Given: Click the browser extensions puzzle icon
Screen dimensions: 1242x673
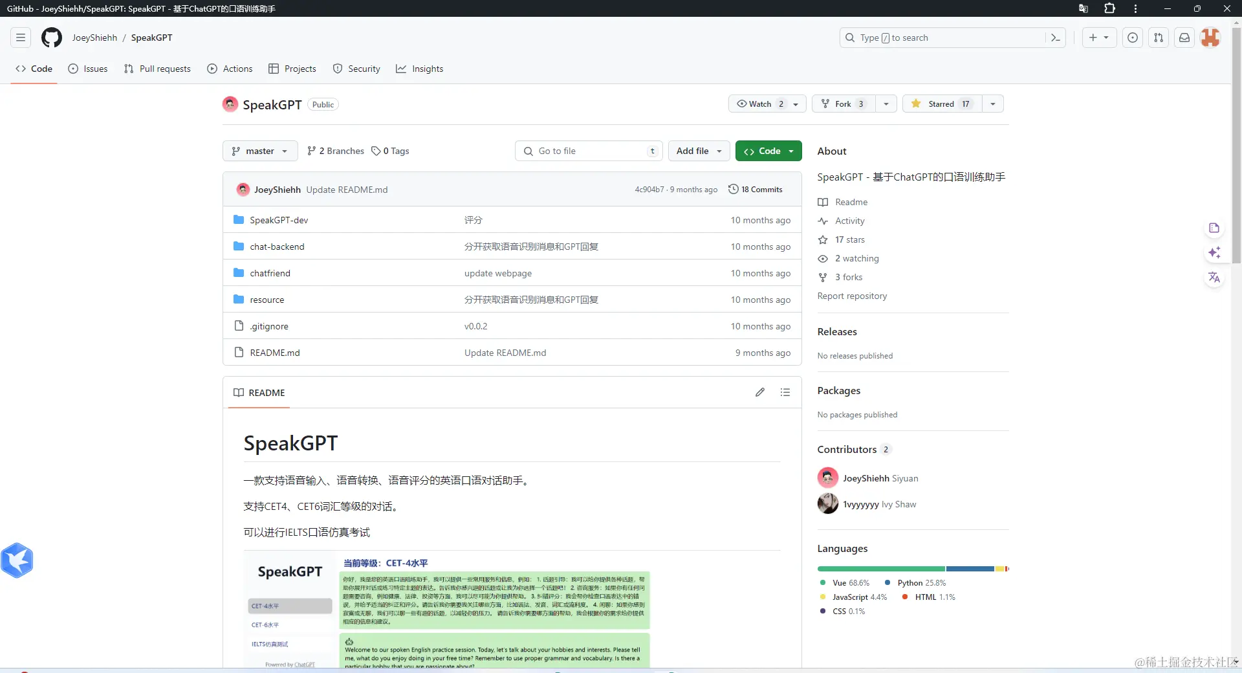Looking at the screenshot, I should click(1109, 8).
